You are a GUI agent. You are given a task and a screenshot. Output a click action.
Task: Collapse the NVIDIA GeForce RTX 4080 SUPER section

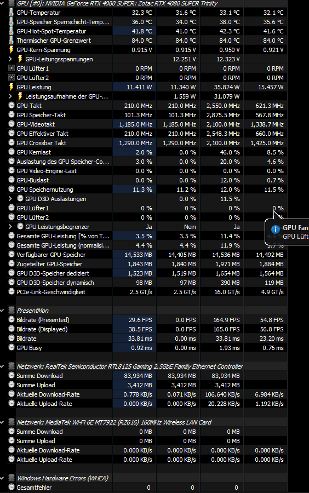[x=2, y=3]
